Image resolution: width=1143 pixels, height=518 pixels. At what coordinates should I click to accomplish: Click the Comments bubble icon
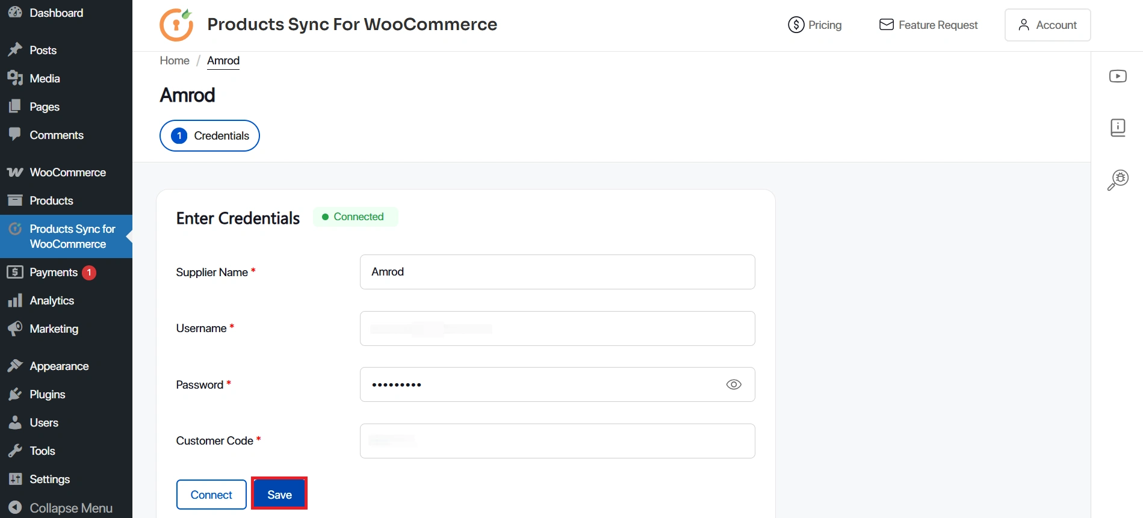(x=15, y=134)
